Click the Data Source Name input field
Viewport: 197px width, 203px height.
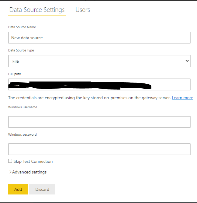99,38
